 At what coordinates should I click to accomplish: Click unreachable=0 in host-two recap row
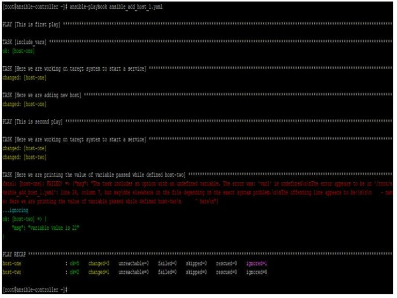coord(133,273)
